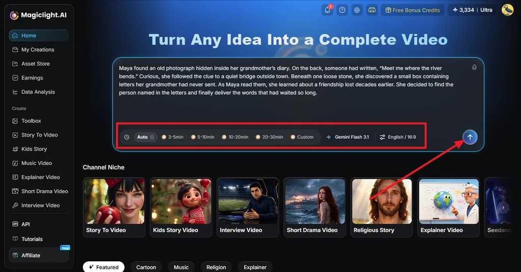Click the next arrow on Channel Niche carousel
521x272 pixels.
(x=503, y=208)
